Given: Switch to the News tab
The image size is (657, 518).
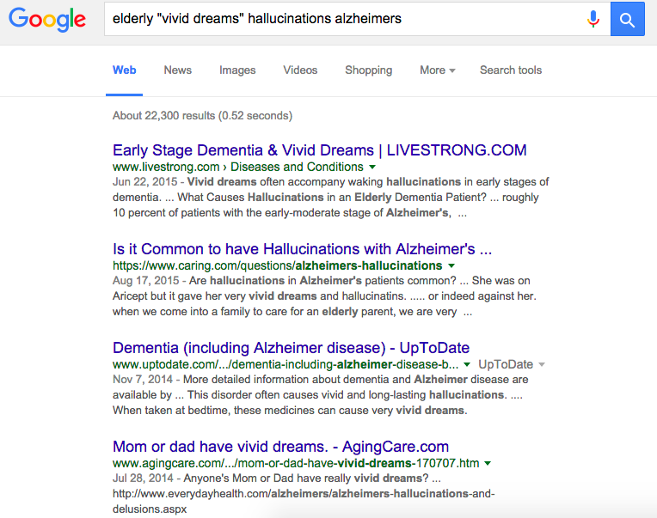Looking at the screenshot, I should pyautogui.click(x=178, y=70).
